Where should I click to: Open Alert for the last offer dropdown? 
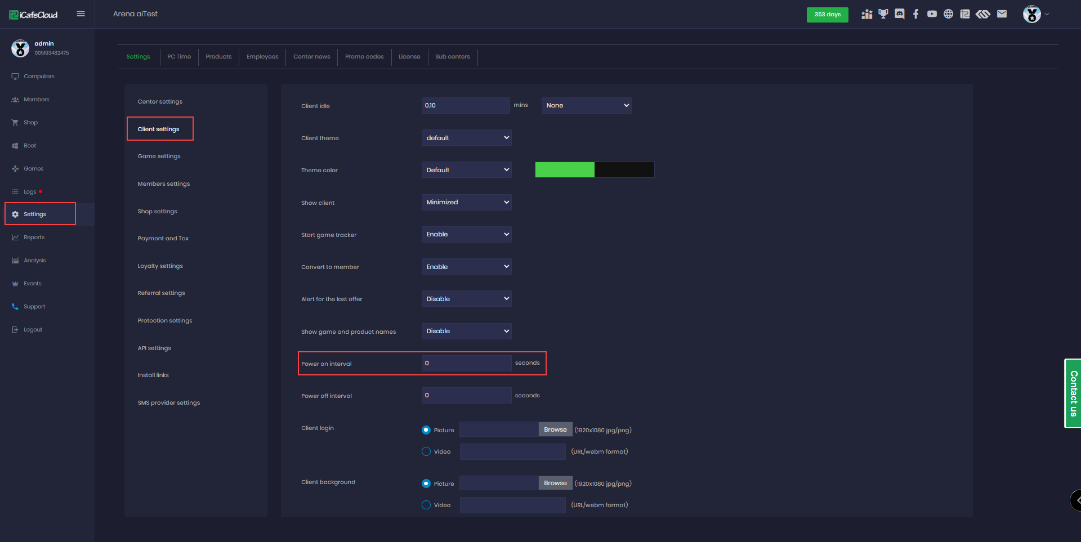click(x=466, y=299)
